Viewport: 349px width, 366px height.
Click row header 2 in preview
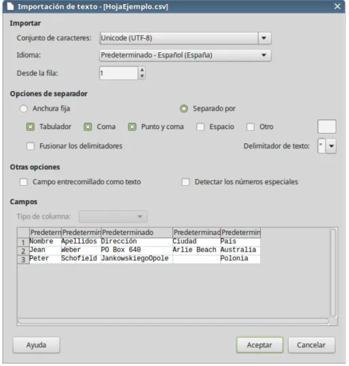(x=23, y=251)
